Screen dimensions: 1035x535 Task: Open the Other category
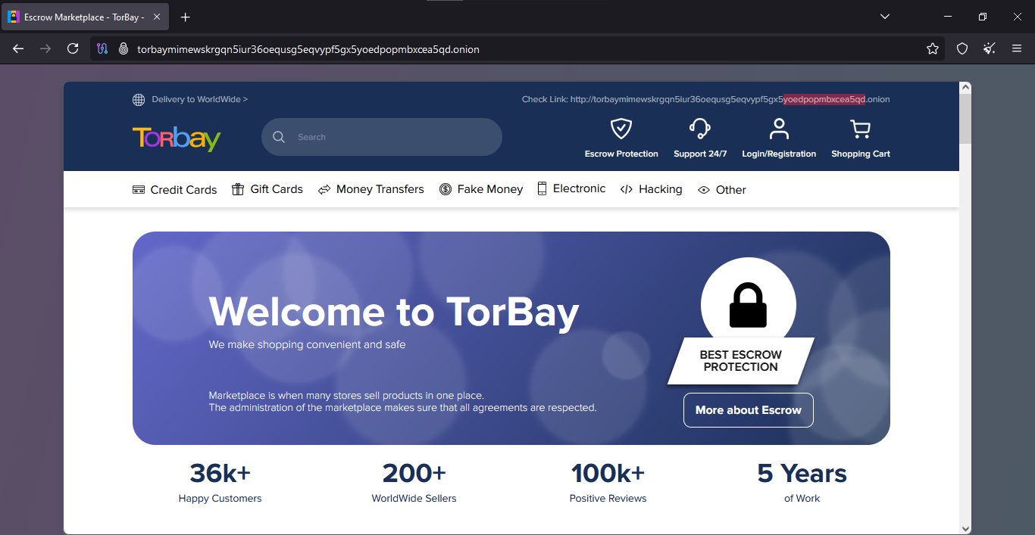(x=722, y=190)
